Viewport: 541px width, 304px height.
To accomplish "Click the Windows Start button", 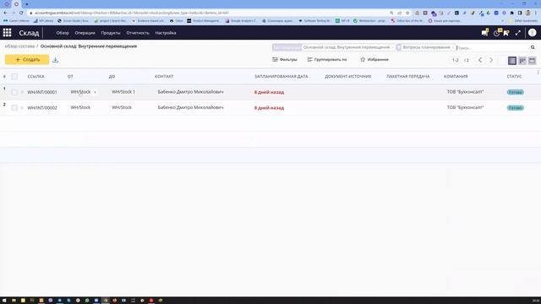I will 4,301.
